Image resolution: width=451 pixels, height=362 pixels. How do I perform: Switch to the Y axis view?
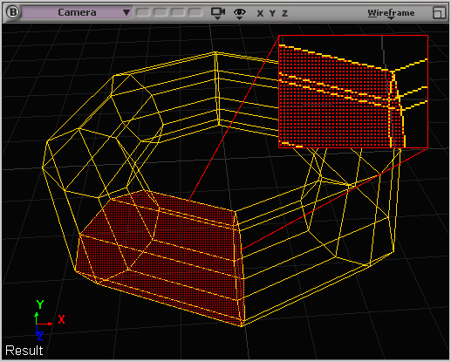tap(272, 13)
